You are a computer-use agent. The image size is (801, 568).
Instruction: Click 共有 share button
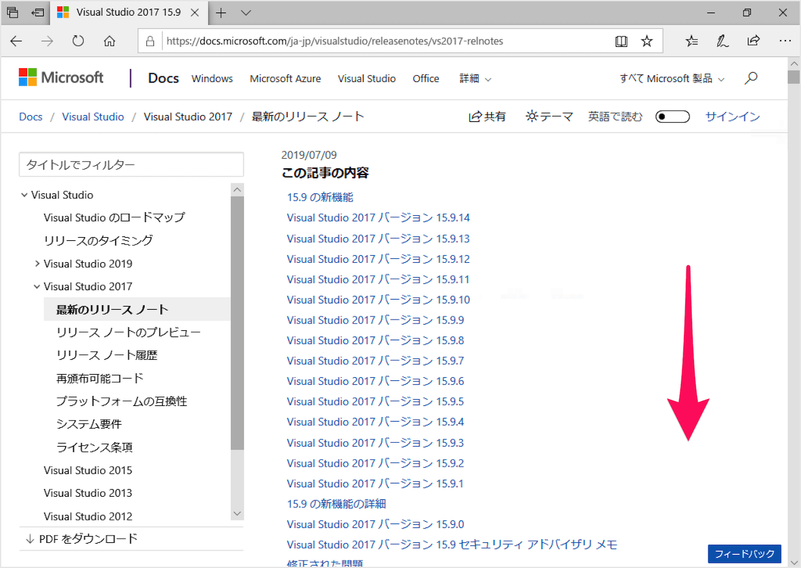(x=487, y=116)
